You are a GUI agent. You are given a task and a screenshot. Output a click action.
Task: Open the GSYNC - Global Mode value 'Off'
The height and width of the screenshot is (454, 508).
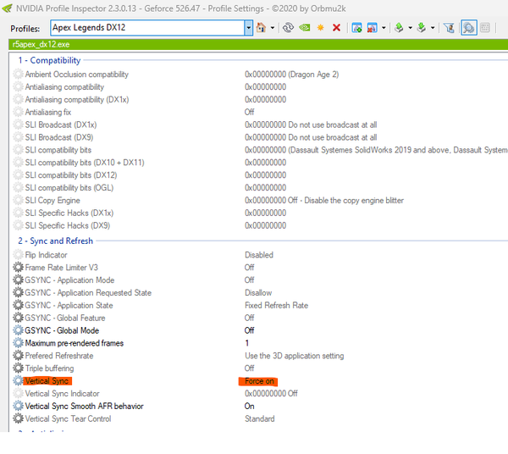tap(250, 330)
